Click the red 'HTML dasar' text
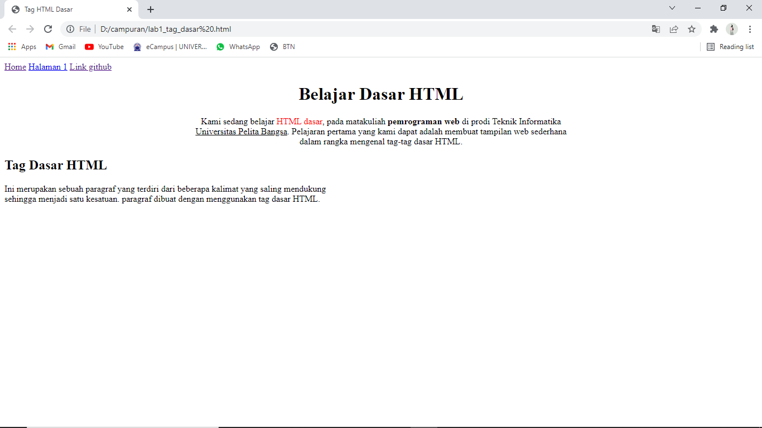 [x=300, y=121]
